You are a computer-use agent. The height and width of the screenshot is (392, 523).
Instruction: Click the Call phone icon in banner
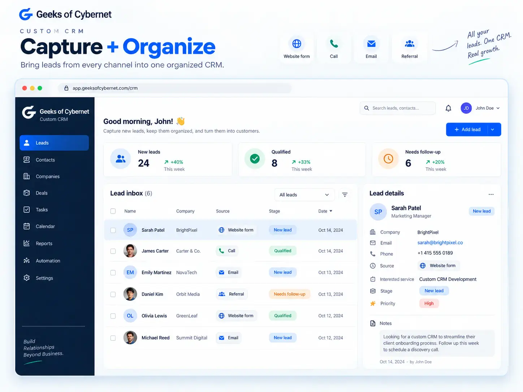click(x=334, y=44)
